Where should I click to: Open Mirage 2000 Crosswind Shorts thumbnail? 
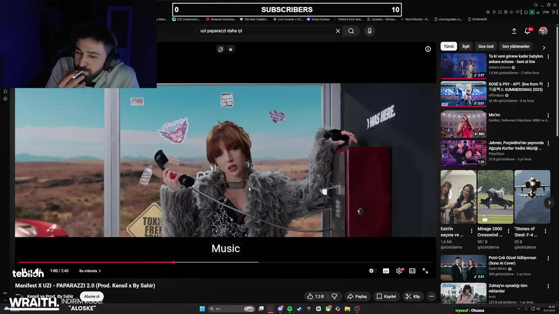tap(495, 197)
